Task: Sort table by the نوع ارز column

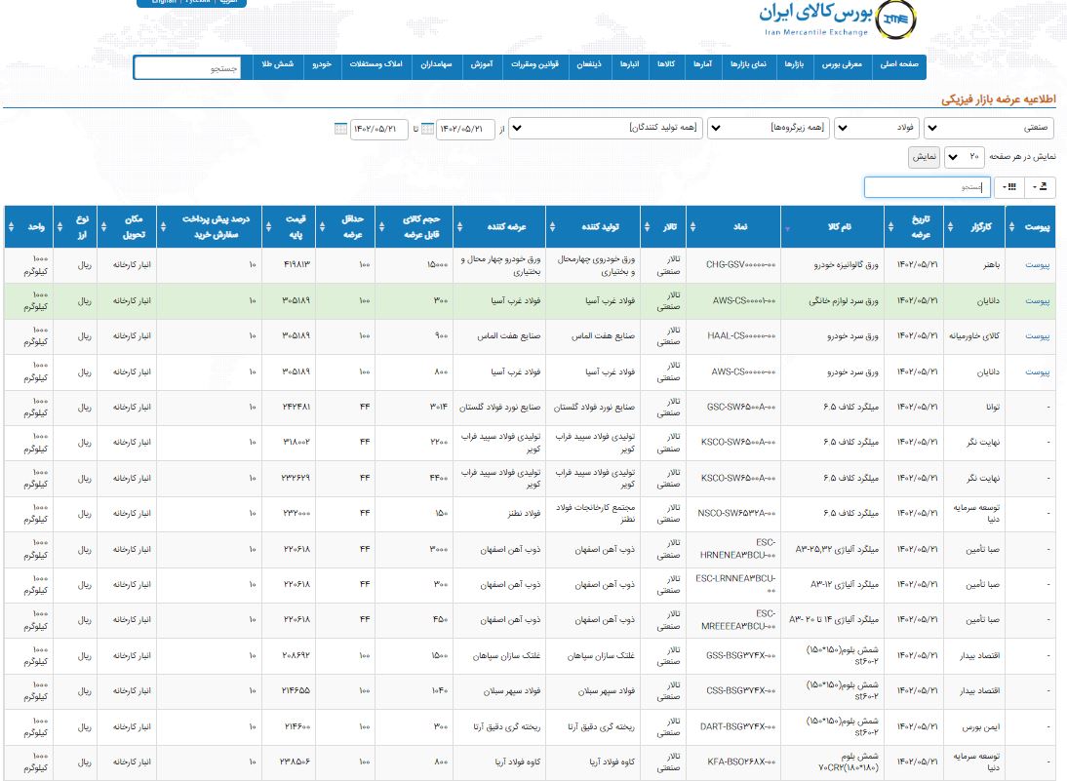Action: (75, 226)
